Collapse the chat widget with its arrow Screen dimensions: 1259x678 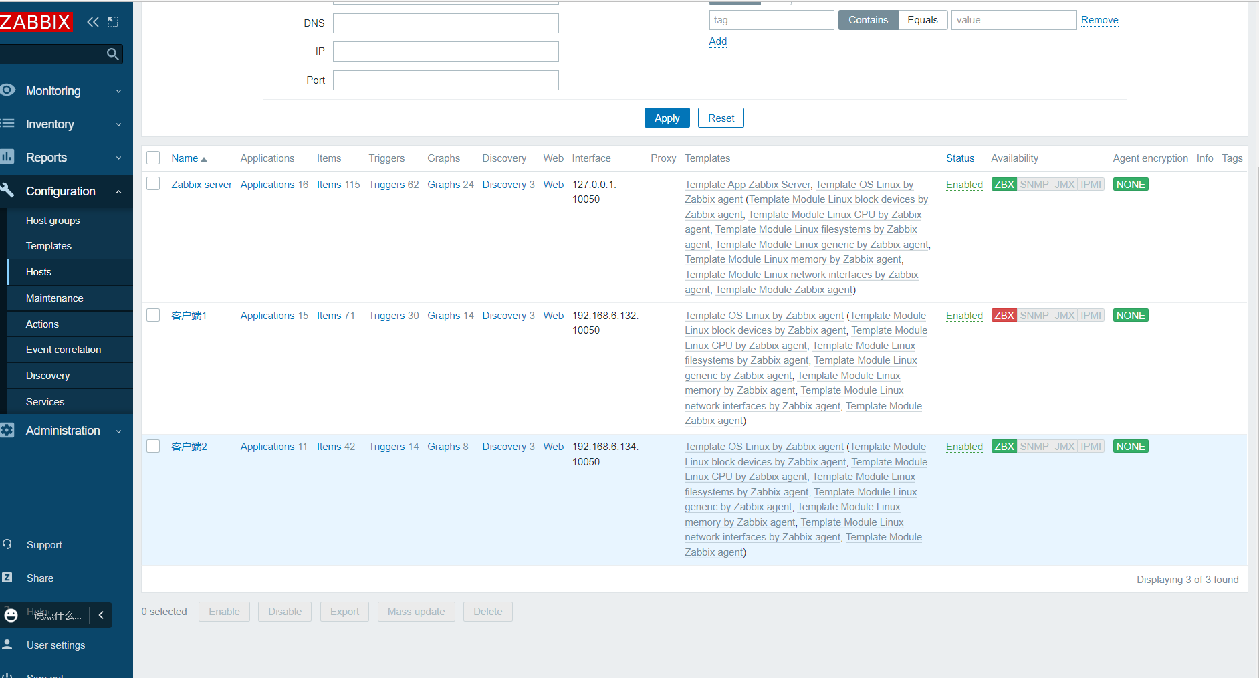pos(101,615)
